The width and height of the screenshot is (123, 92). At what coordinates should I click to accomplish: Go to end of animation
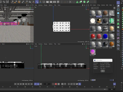pos(32,84)
